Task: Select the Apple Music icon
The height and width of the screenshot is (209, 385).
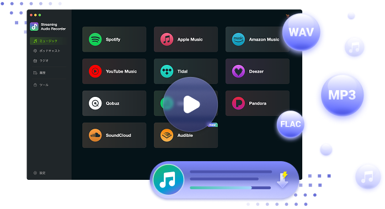Action: click(x=167, y=39)
